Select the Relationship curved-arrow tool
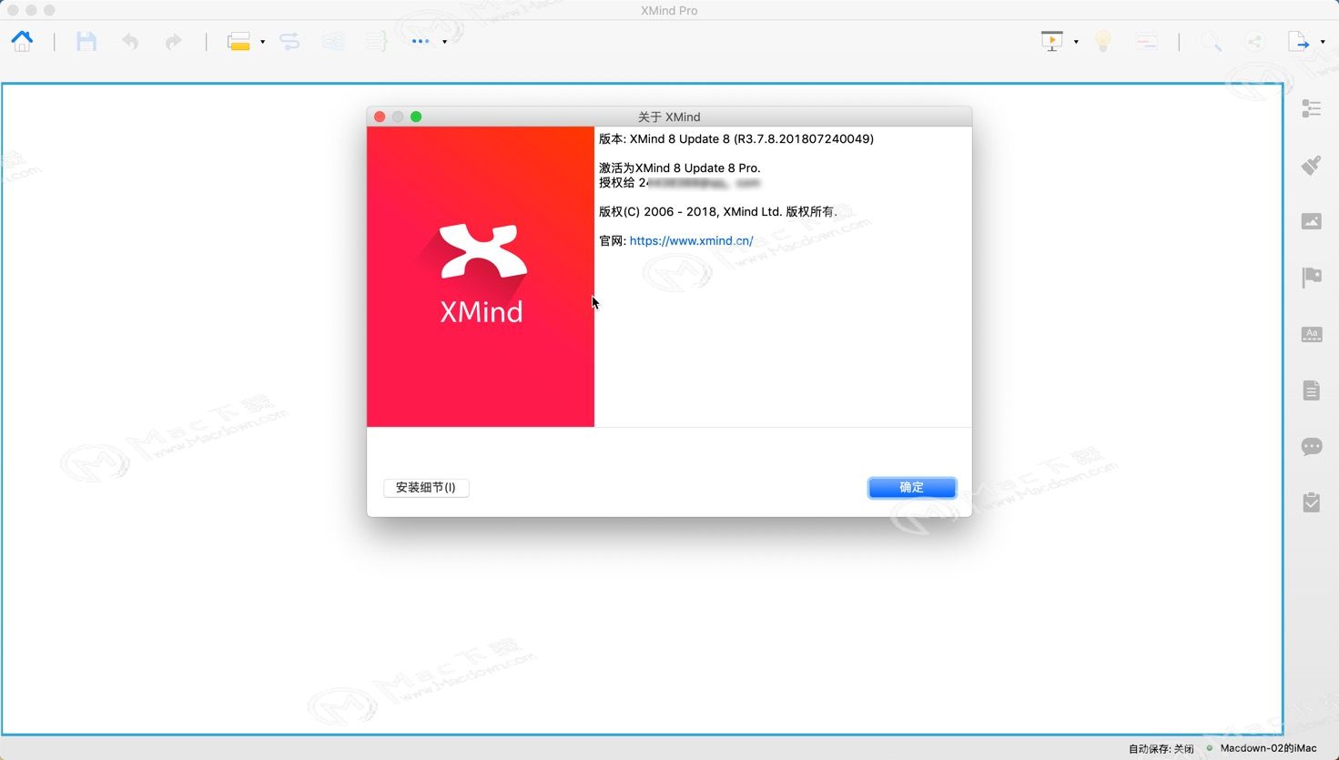The image size is (1339, 760). [289, 41]
